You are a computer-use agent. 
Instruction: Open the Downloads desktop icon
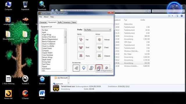pos(42,6)
